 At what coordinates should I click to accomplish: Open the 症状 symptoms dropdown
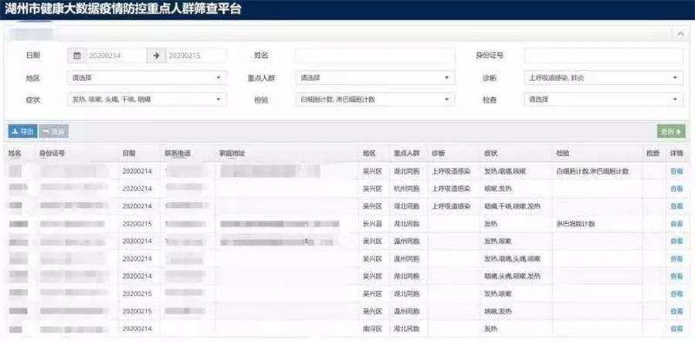click(x=147, y=100)
